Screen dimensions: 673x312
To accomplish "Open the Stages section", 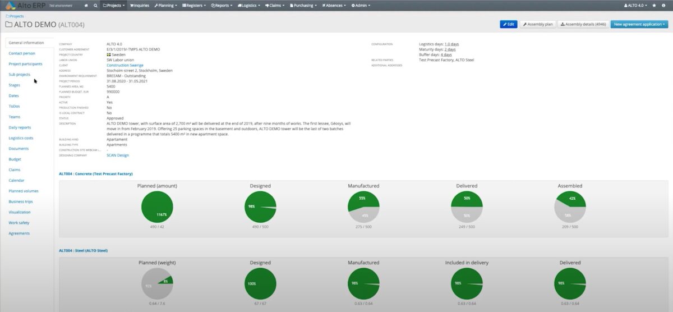I will point(15,85).
